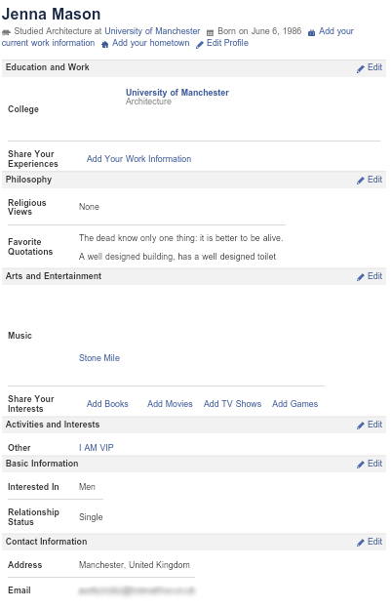Click the Edit Profile text link

pyautogui.click(x=227, y=43)
